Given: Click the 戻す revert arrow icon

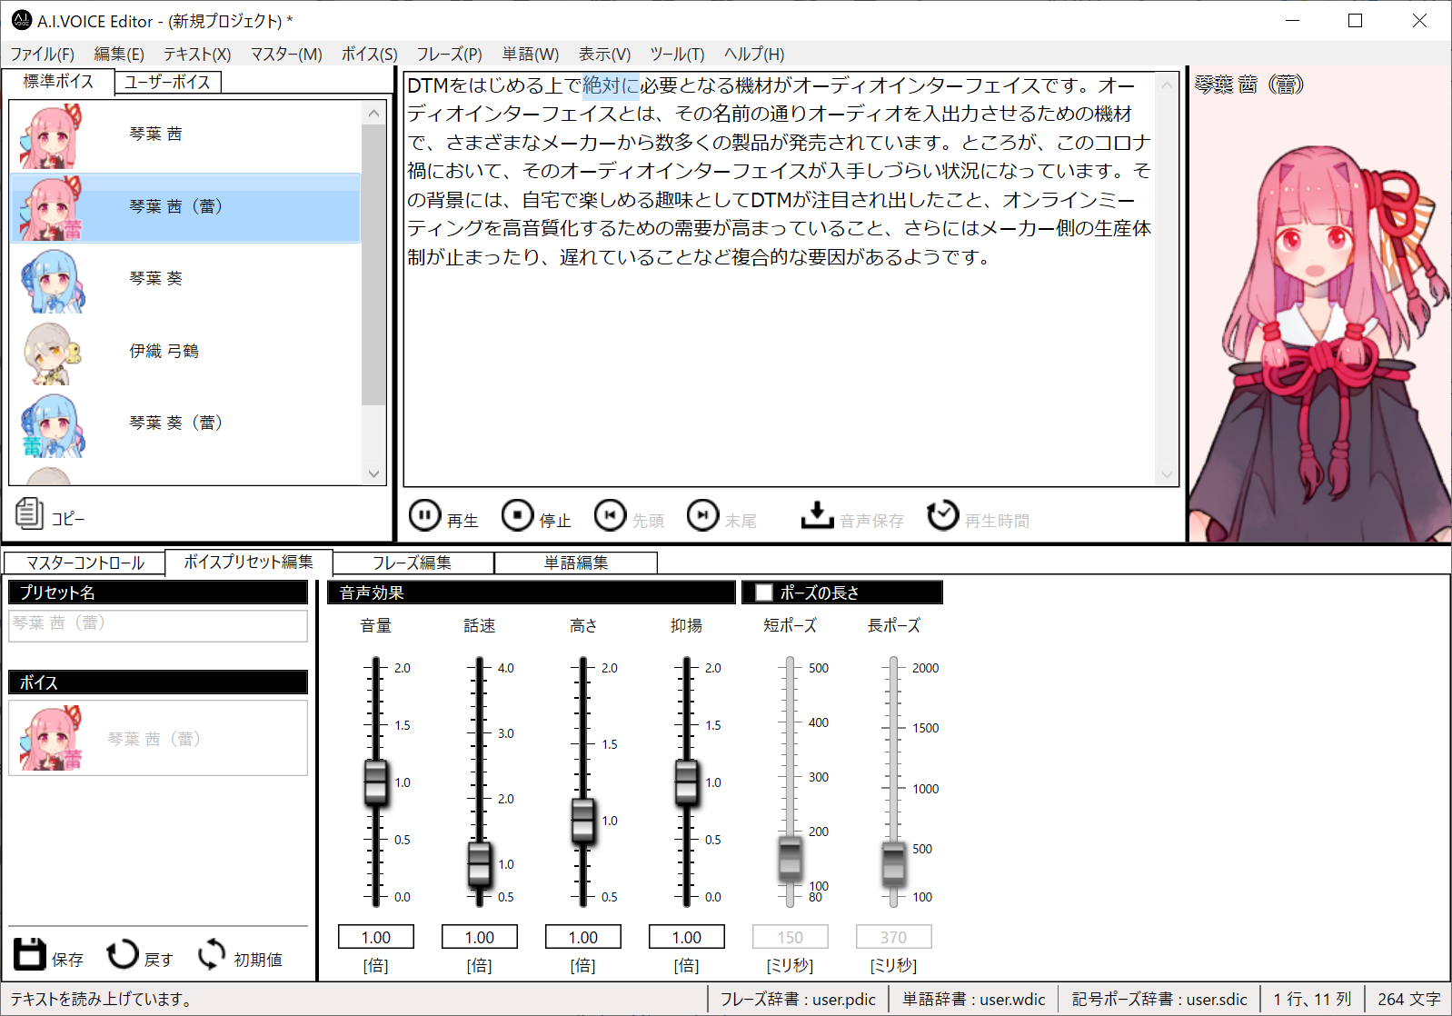Looking at the screenshot, I should click(x=122, y=954).
